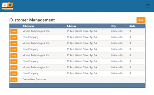Select New Company name in the second row
The image size is (154, 95).
pyautogui.click(x=31, y=37)
